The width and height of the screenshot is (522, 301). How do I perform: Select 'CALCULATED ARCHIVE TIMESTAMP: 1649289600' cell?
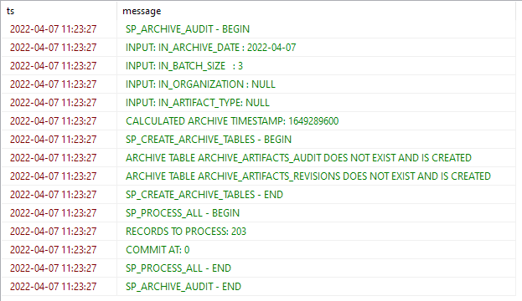click(316, 121)
